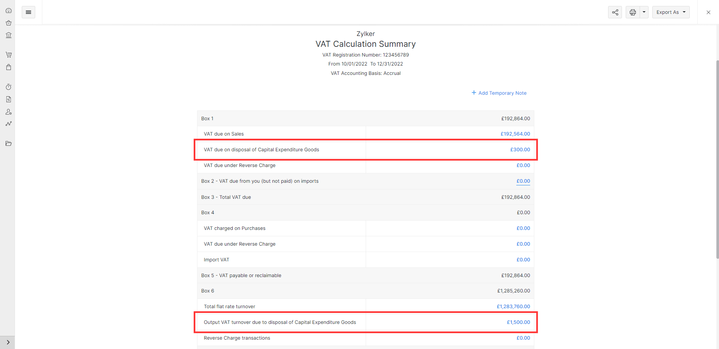Image resolution: width=719 pixels, height=349 pixels.
Task: Open the Documents folder icon
Action: 9,143
